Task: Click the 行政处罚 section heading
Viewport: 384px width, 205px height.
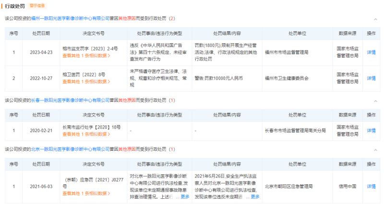Action: point(15,6)
